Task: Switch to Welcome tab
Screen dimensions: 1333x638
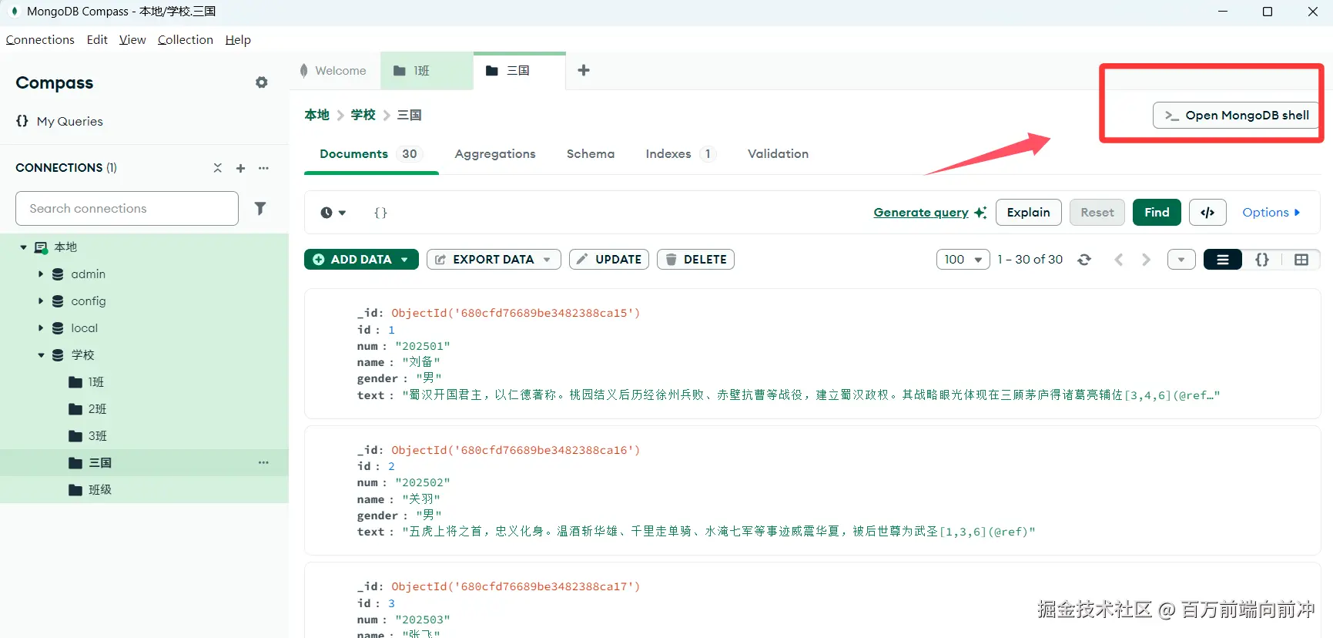Action: point(334,71)
